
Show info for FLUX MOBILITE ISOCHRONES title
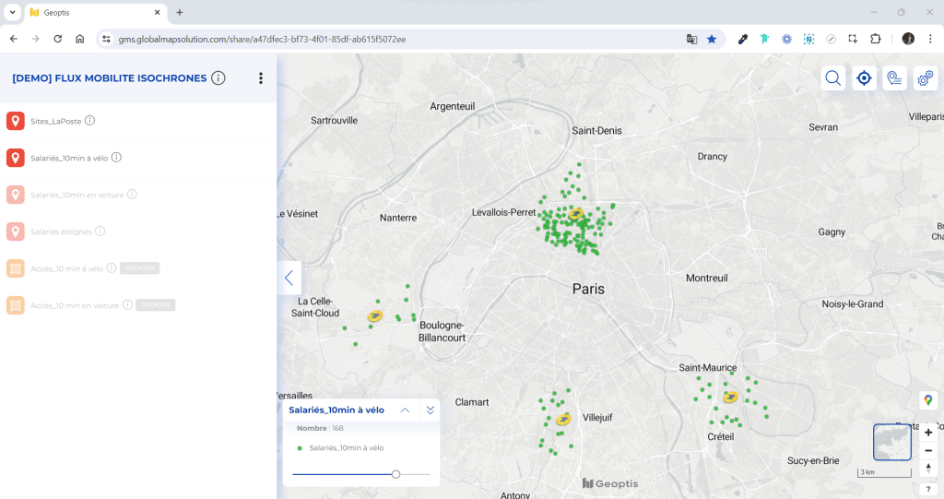click(218, 78)
